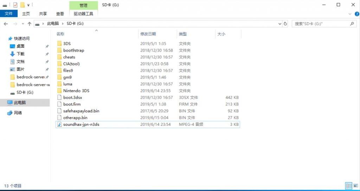Expand the ribbon using the chevron
Screen dimensions: 360x191
click(350, 14)
